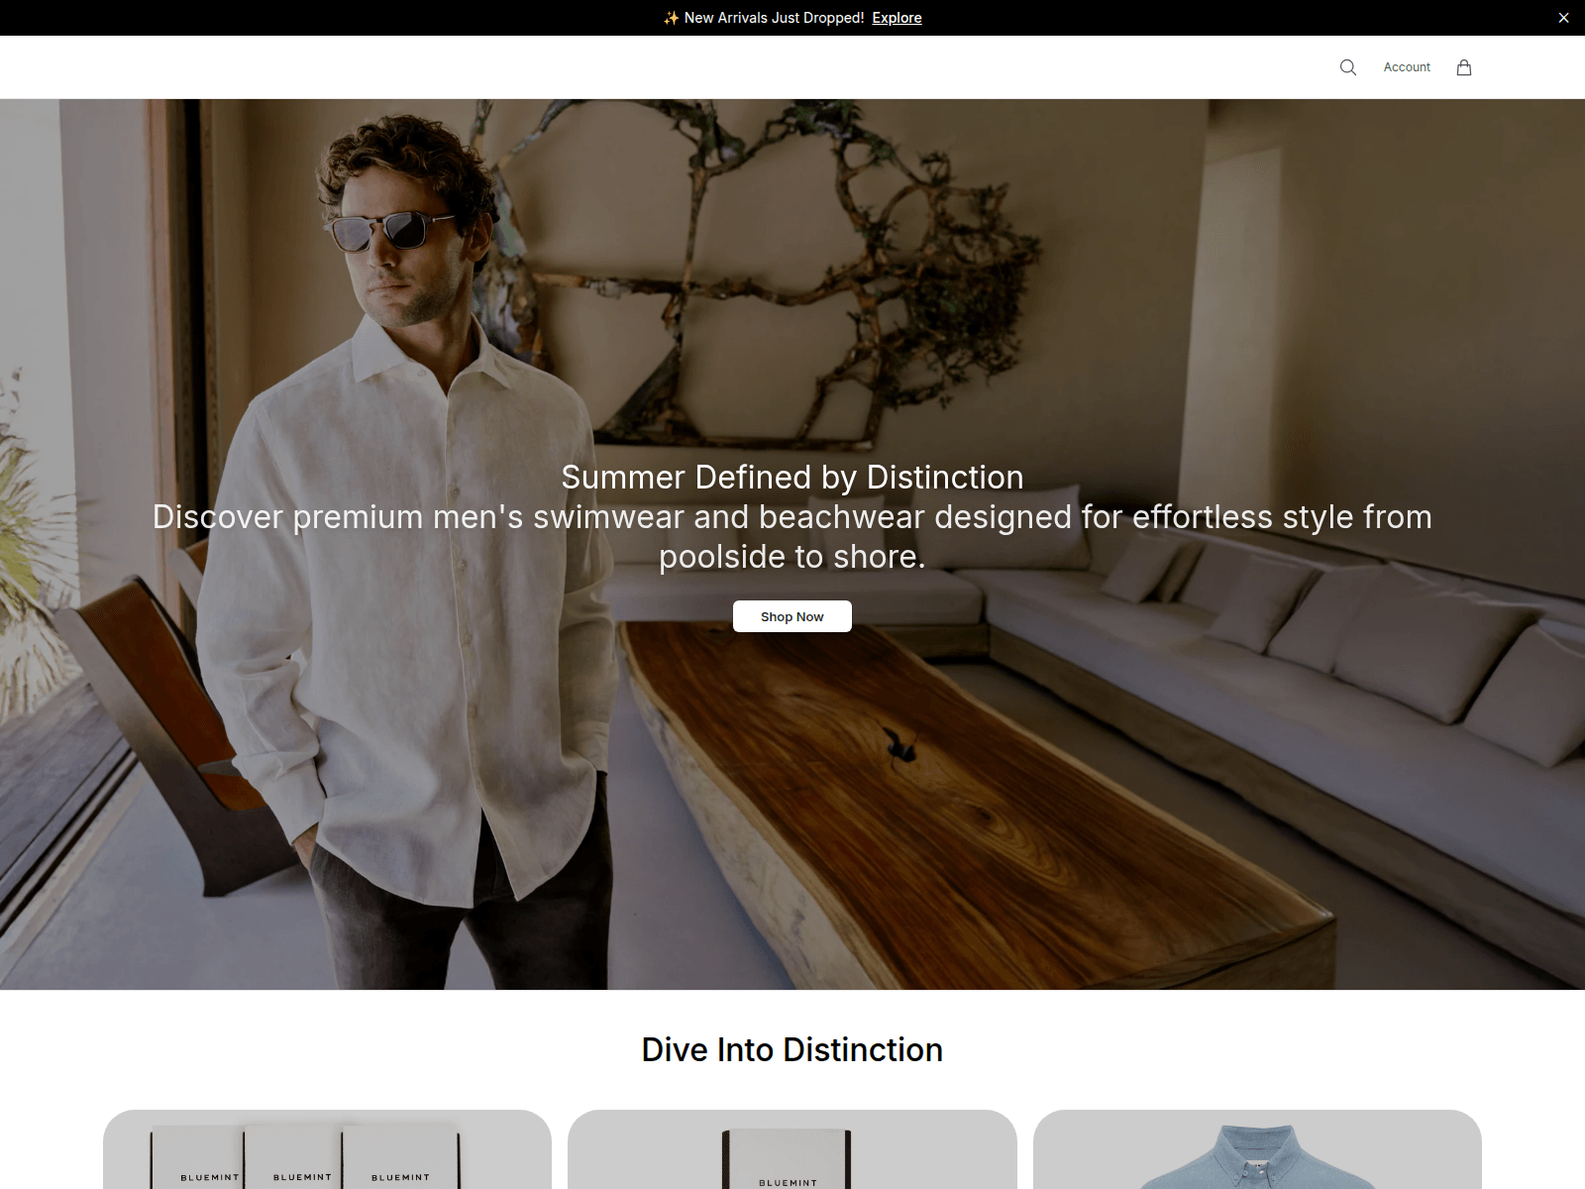Open the three Bluemint boxes product card
Screen dimensions: 1585x1189
[327, 1149]
